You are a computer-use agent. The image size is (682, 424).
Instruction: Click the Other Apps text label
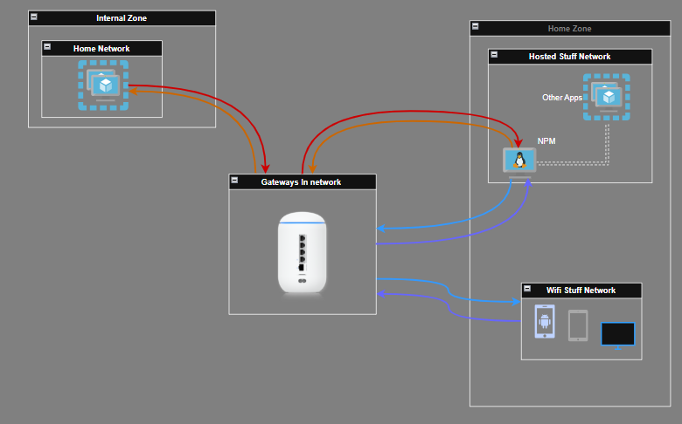pyautogui.click(x=562, y=98)
